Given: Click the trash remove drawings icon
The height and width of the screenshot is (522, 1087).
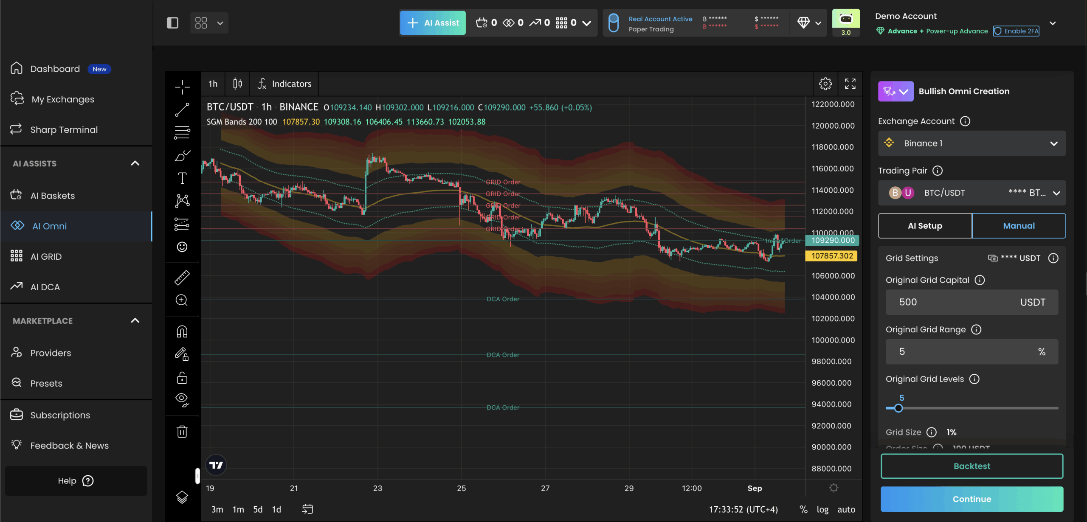Looking at the screenshot, I should [x=182, y=432].
